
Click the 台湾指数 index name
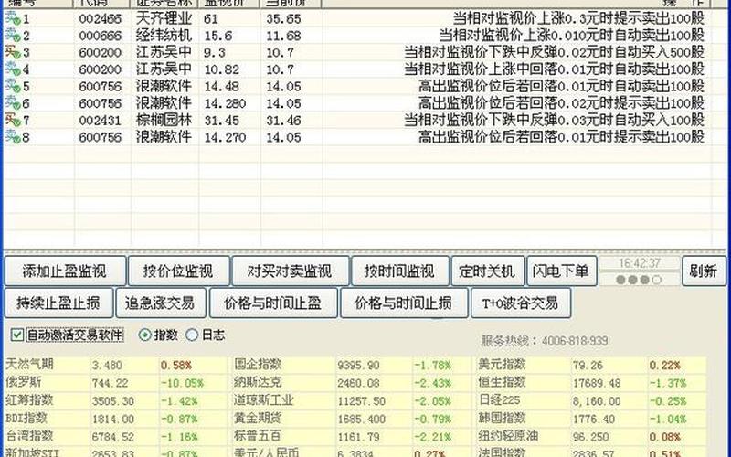(29, 436)
